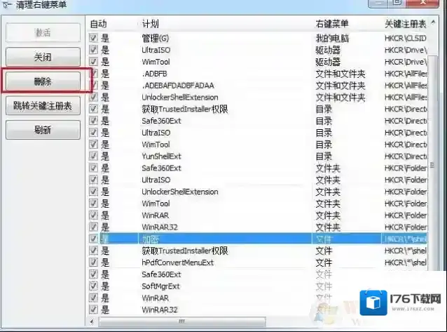The height and width of the screenshot is (332, 447).
Task: Click the horizontal scrollbar thumb
Action: [182, 321]
